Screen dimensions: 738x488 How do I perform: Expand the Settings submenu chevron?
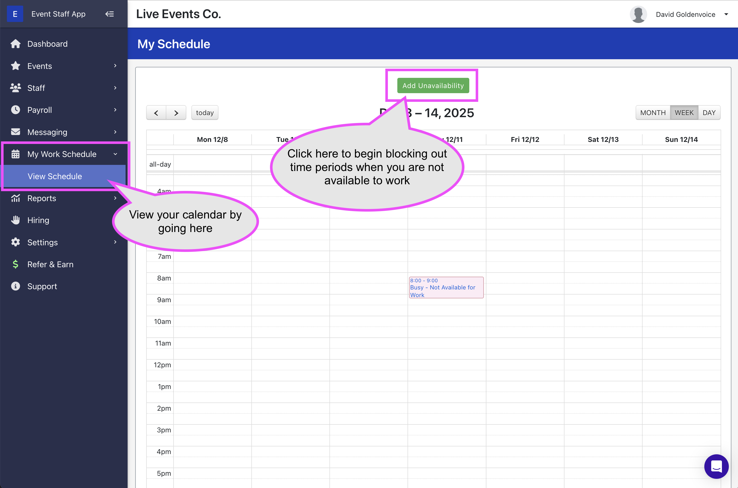(x=115, y=242)
